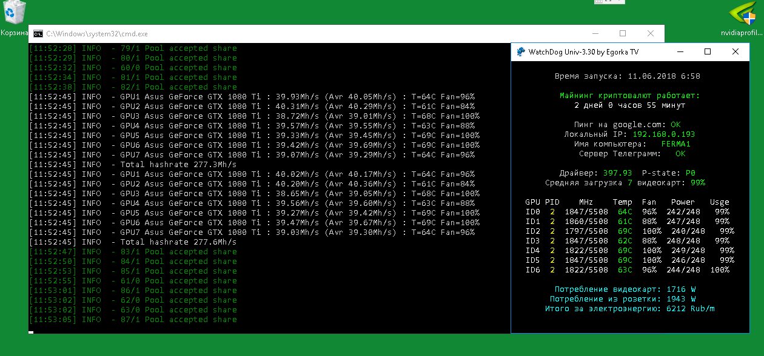The image size is (764, 356).
Task: Click the 'Total hashrate 277.3Mh/s' line
Action: pos(133,165)
